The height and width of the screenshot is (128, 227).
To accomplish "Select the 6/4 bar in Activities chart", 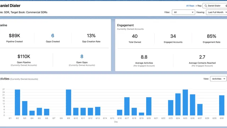I will [32, 113].
